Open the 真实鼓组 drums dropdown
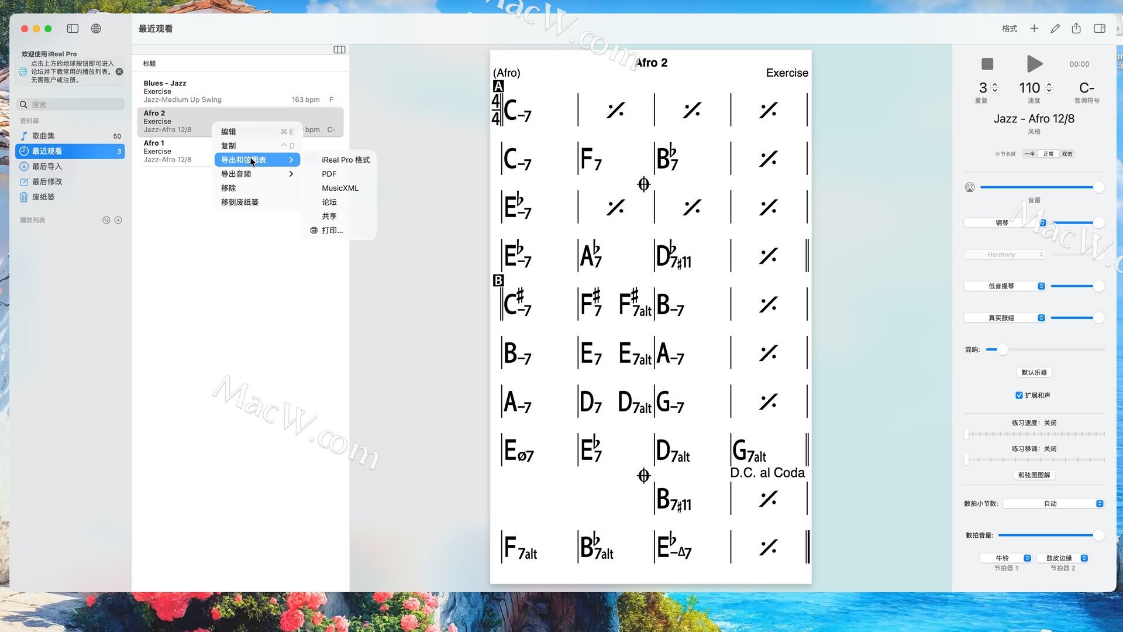1123x632 pixels. (x=1004, y=318)
